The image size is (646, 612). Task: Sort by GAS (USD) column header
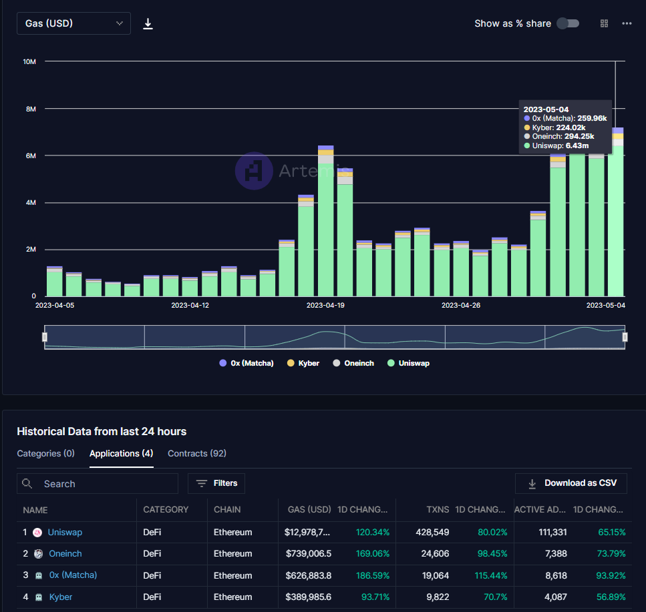click(309, 509)
